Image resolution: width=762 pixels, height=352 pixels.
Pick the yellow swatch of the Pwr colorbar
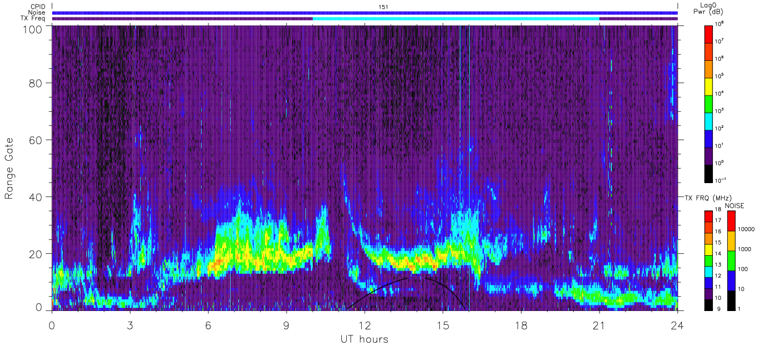(x=709, y=86)
